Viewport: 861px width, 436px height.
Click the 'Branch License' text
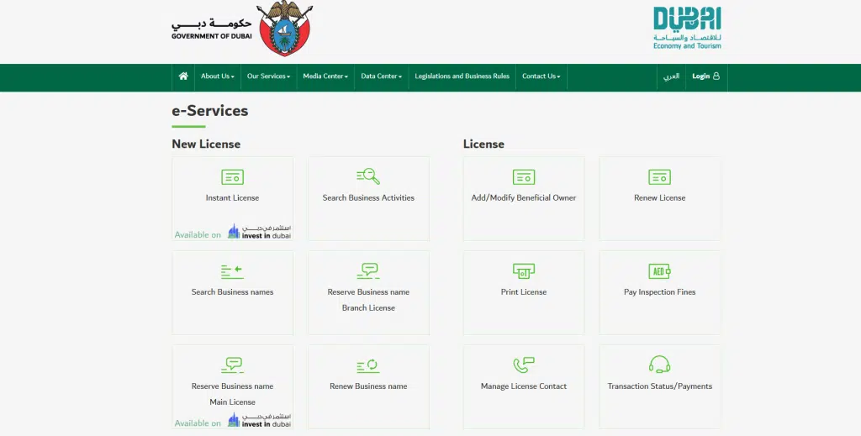coord(368,308)
